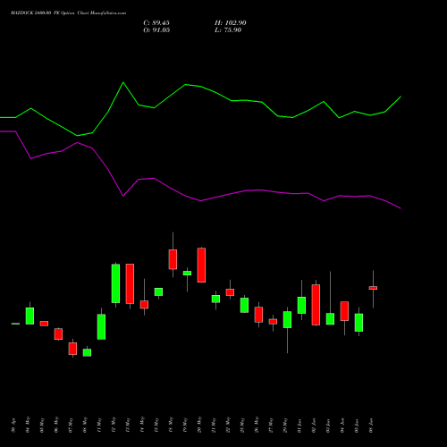Click the 08 Jun date label
Viewport: 447px width, 447px height.
(371, 426)
